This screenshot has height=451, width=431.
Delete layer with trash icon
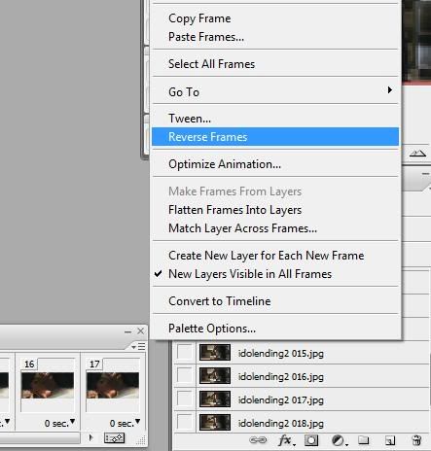point(416,440)
